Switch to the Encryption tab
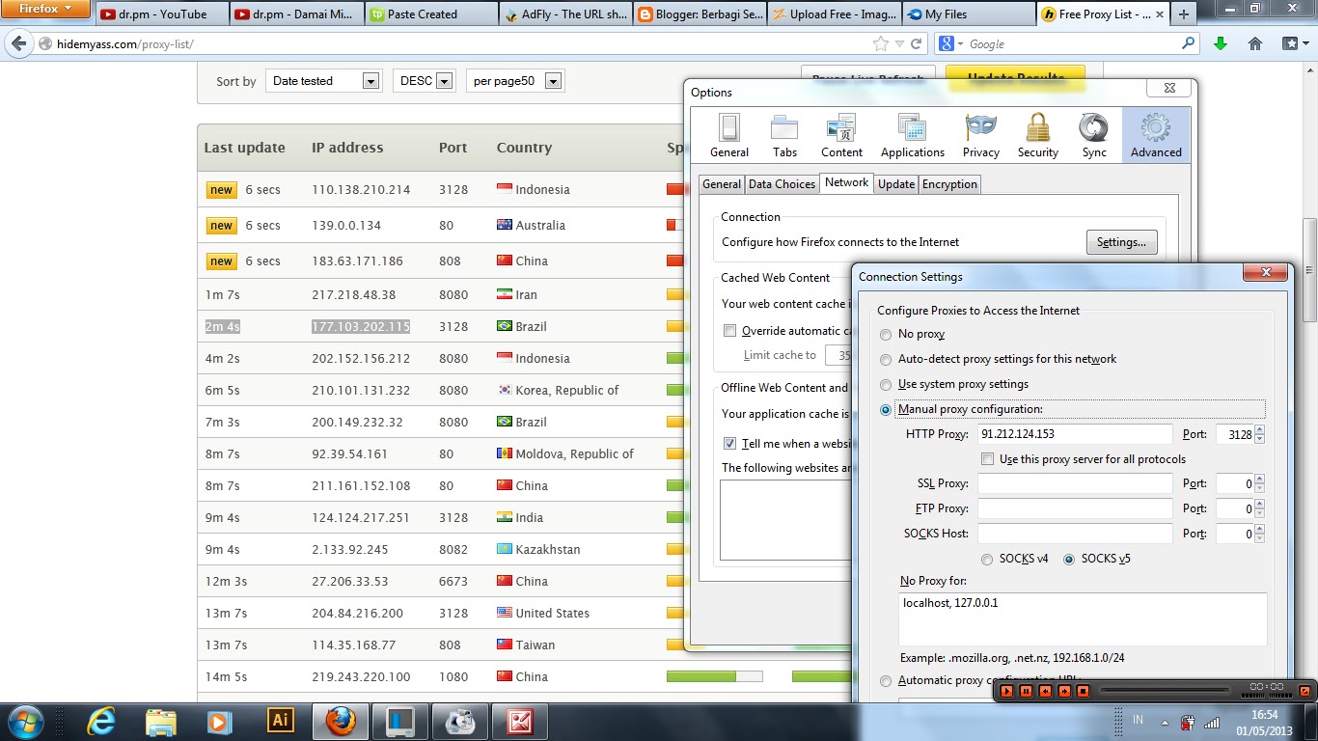The width and height of the screenshot is (1318, 741). click(949, 184)
